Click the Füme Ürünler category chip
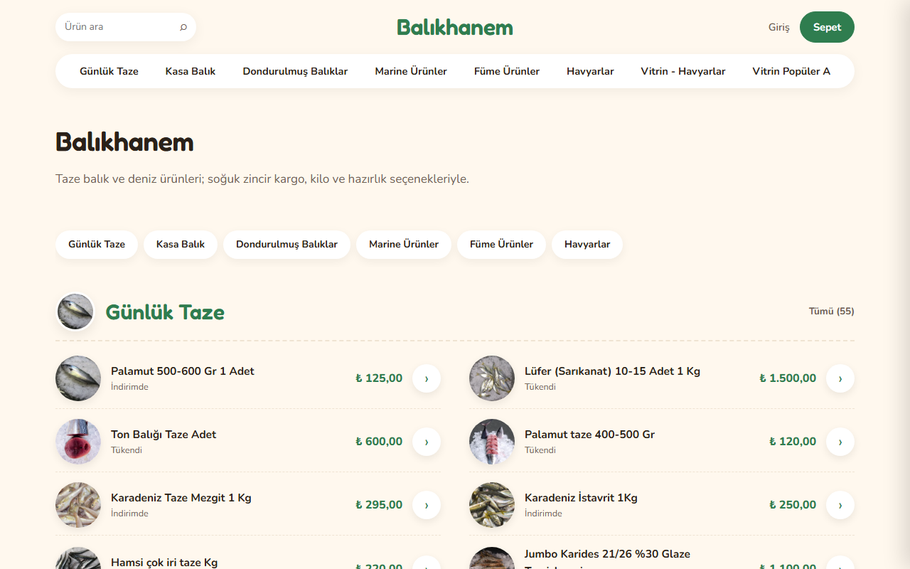Viewport: 910px width, 569px height. (x=501, y=245)
